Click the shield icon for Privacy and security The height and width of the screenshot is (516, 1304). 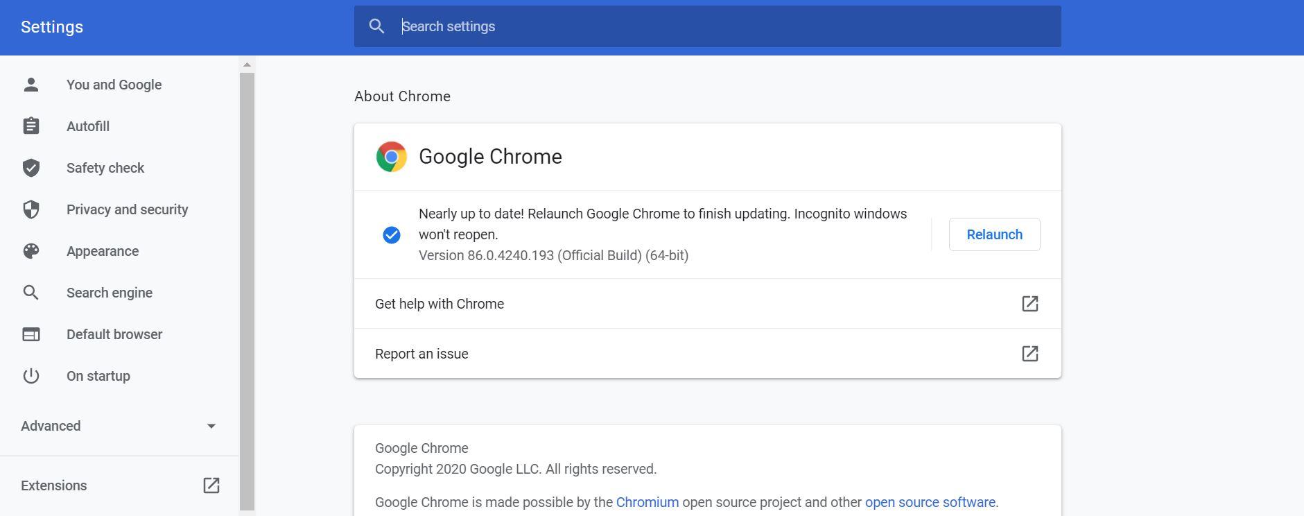[31, 209]
